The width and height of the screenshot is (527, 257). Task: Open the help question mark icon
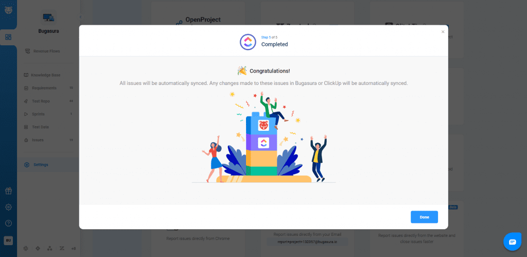(8, 224)
